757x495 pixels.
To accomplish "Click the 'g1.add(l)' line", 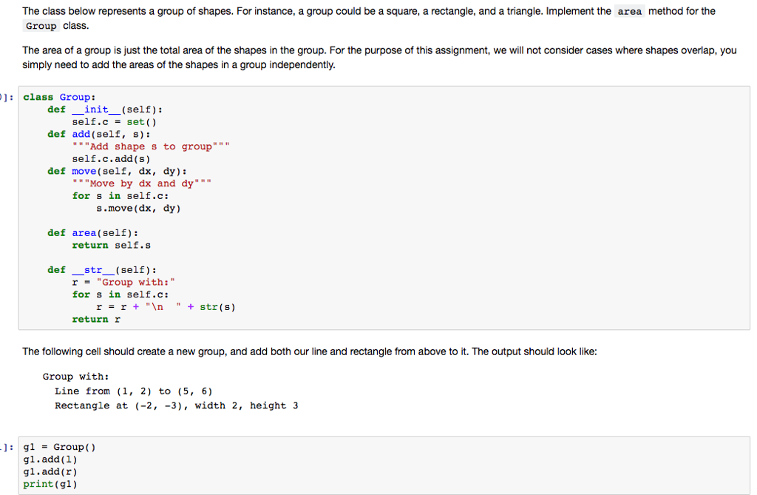I will coord(50,459).
